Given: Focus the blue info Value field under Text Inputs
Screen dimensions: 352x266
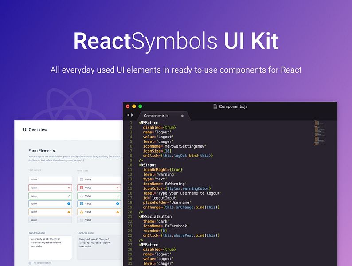Looking at the screenshot, I should click(50, 203).
